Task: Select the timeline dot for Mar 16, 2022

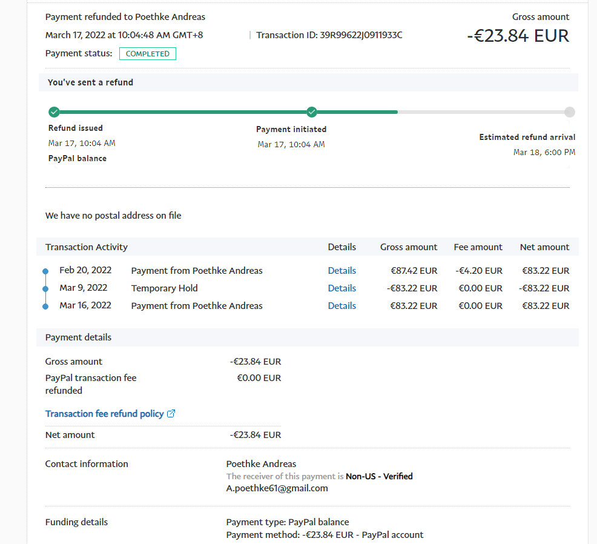Action: [x=45, y=307]
